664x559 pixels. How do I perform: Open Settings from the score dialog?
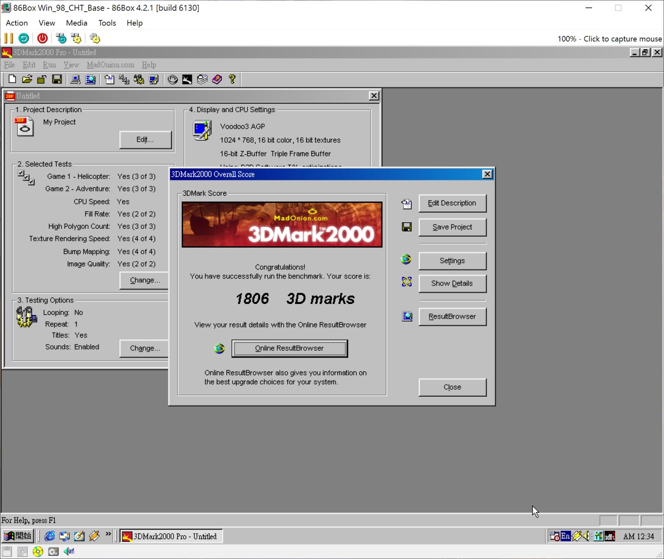click(x=452, y=261)
